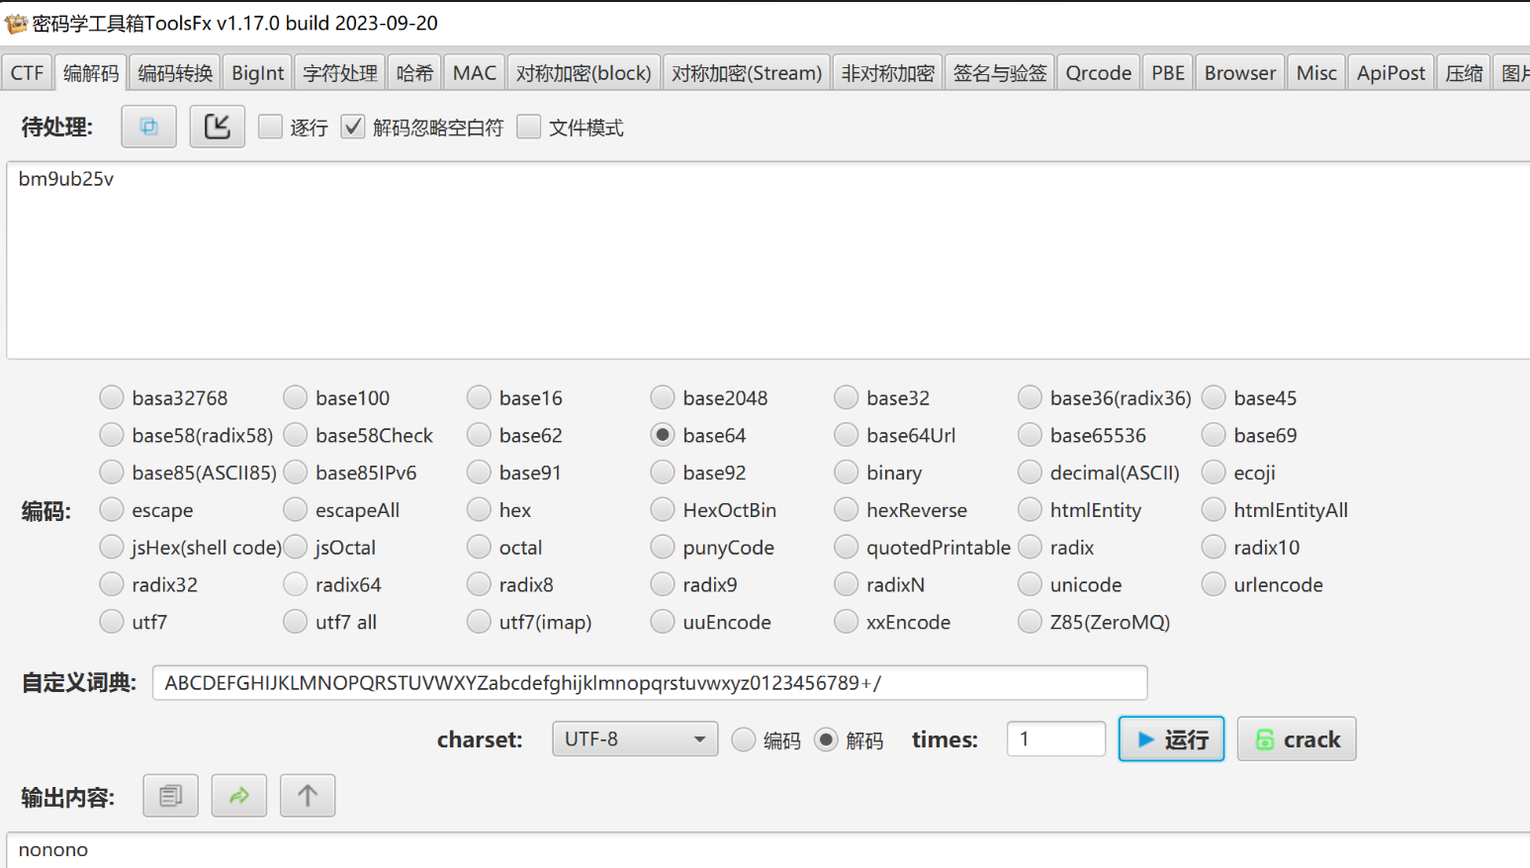Pick the base91 radio option
Screen dimensions: 1530x868
point(479,473)
